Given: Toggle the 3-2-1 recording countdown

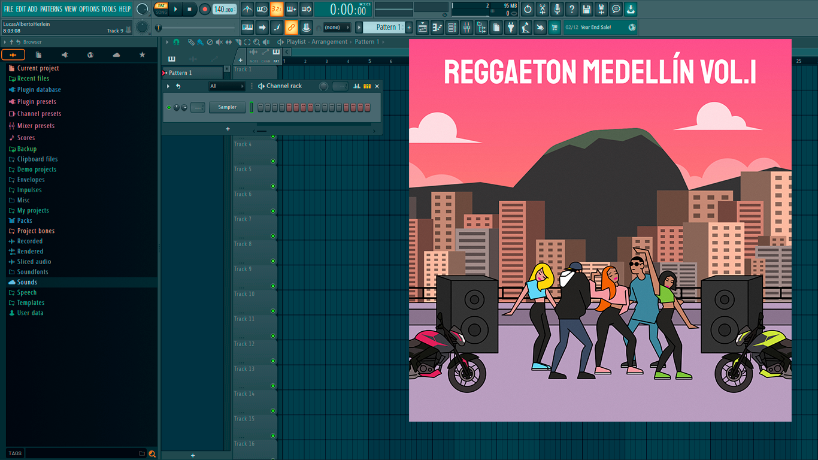Looking at the screenshot, I should 277,9.
